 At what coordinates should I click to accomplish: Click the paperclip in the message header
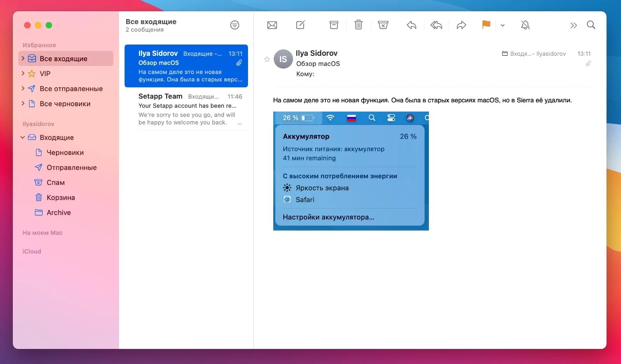pos(588,64)
